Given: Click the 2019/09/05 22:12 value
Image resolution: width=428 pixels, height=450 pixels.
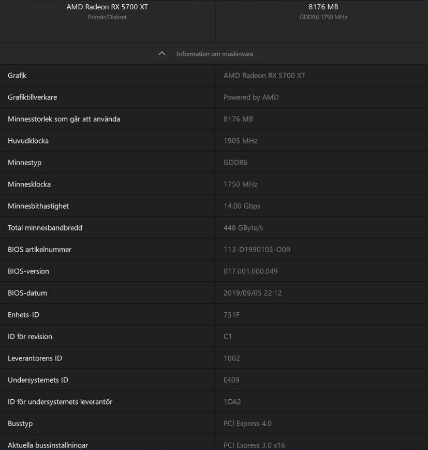Looking at the screenshot, I should [x=253, y=293].
